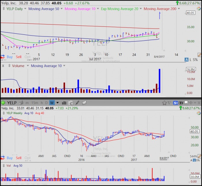Open color palette icon on daily chart

(199, 9)
